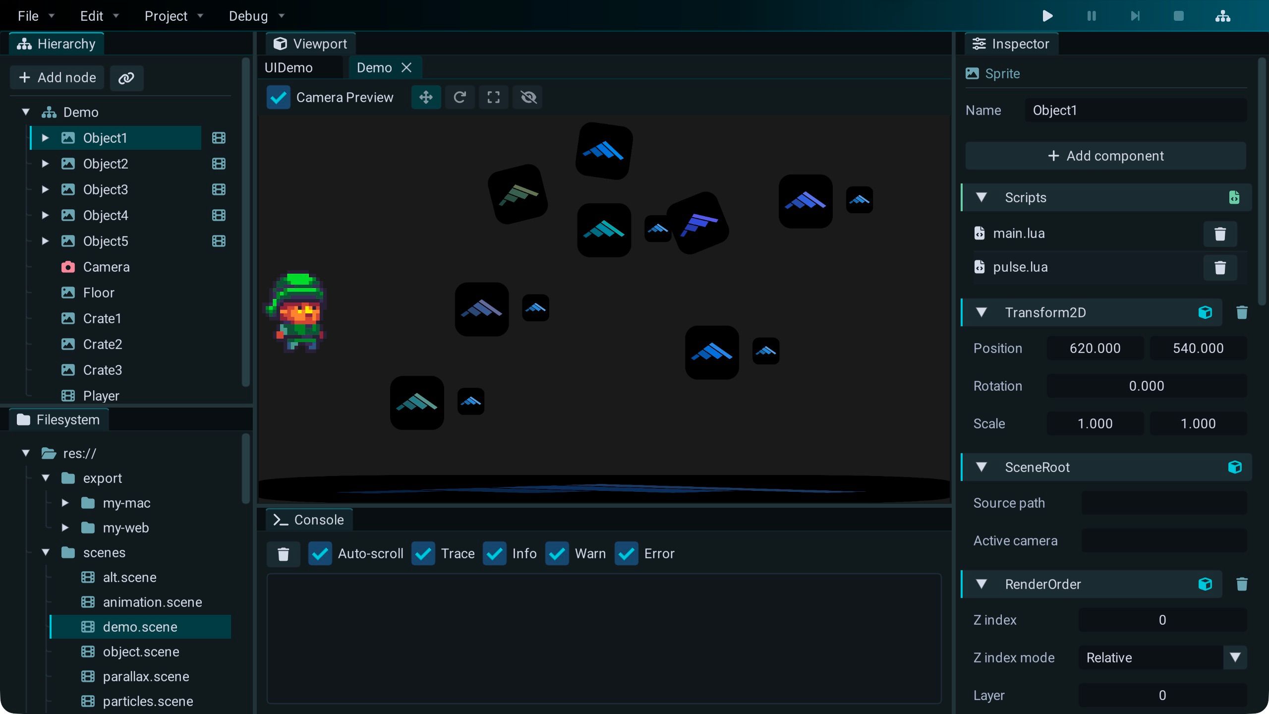1269x714 pixels.
Task: Open the Z index mode dropdown
Action: click(x=1162, y=657)
